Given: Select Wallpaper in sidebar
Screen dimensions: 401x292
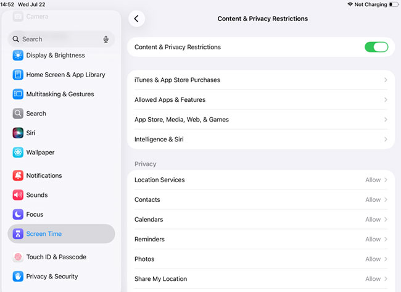Looking at the screenshot, I should [61, 152].
